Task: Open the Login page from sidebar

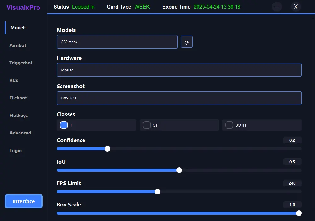Action: [x=15, y=151]
